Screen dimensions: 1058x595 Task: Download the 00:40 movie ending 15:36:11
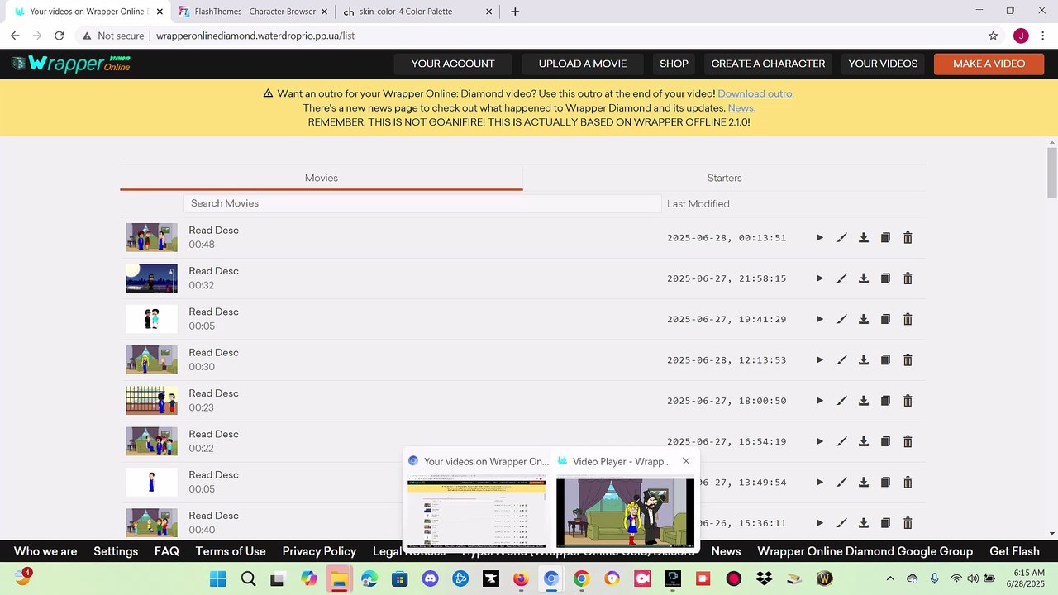(864, 523)
